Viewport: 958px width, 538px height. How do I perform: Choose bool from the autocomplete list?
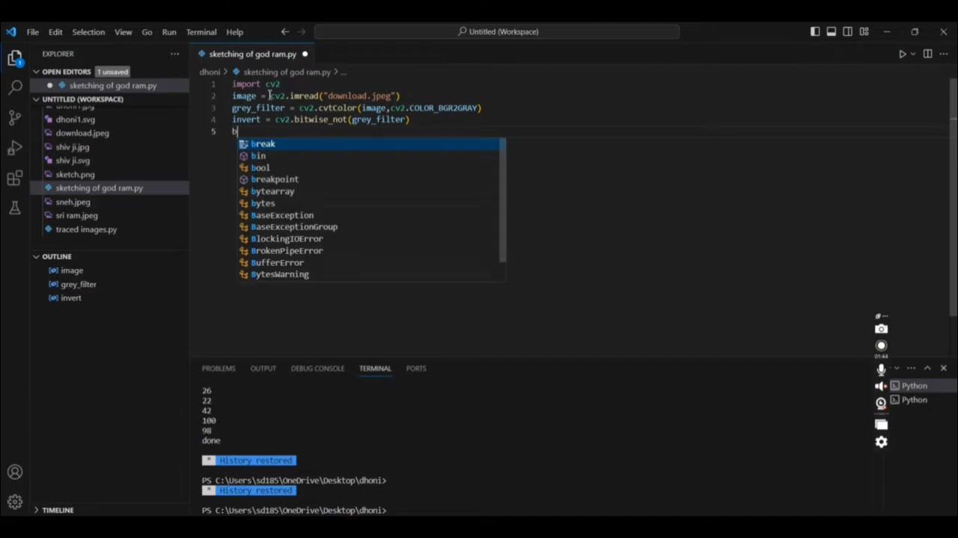[367, 167]
